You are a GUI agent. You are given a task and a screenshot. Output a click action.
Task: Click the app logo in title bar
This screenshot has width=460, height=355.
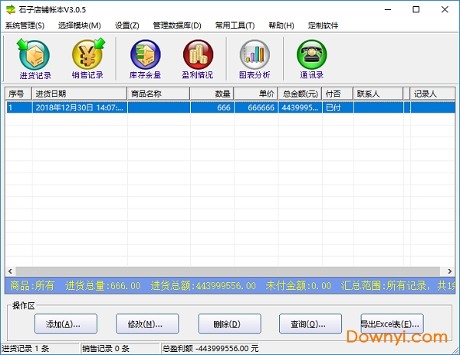point(11,10)
